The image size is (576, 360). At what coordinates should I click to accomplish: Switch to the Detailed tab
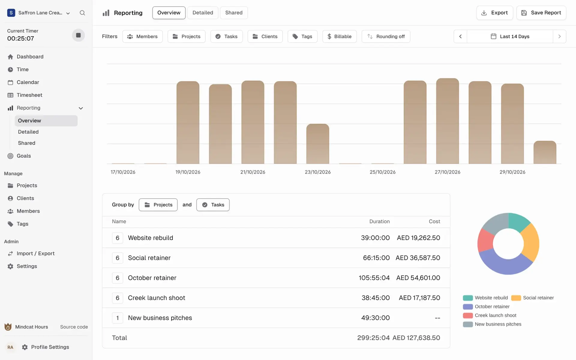tap(203, 13)
